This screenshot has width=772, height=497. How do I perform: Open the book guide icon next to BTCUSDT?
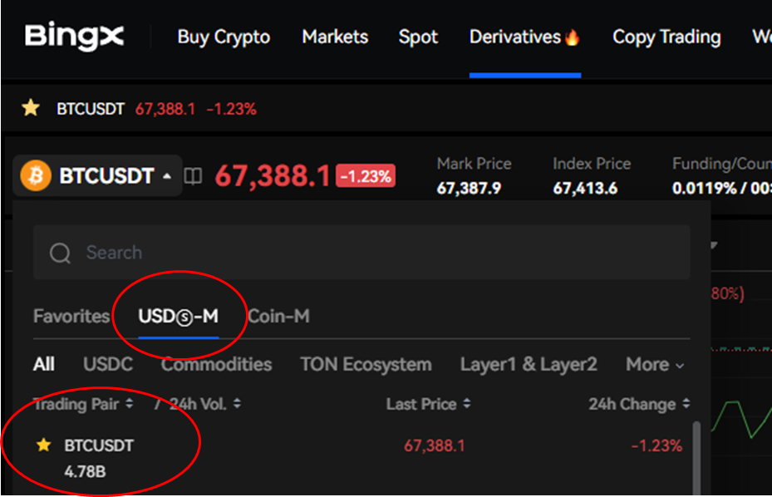click(x=193, y=176)
